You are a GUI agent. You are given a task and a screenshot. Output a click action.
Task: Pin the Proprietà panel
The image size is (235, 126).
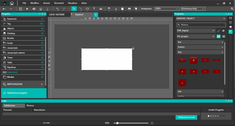click(229, 14)
